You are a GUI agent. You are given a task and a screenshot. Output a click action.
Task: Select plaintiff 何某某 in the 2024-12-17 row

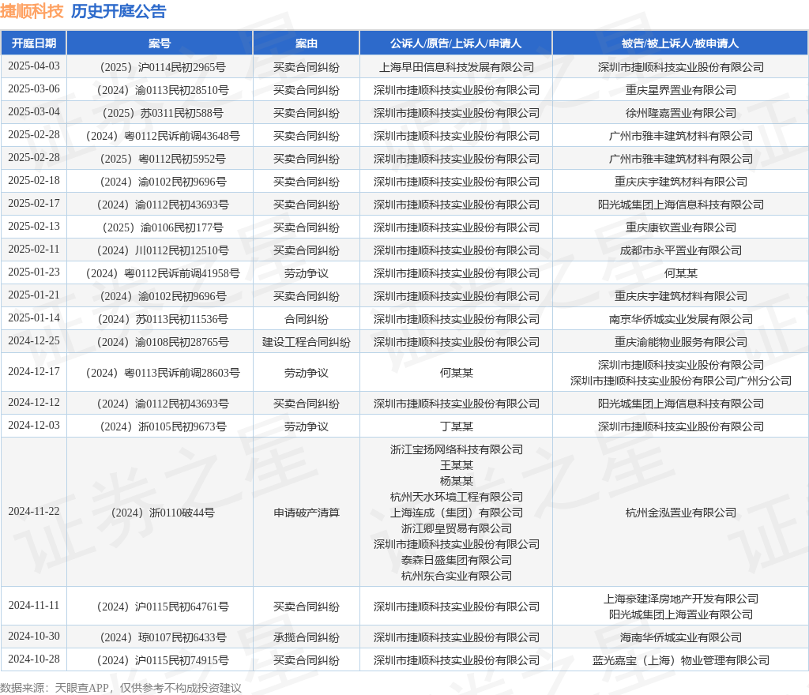point(456,373)
